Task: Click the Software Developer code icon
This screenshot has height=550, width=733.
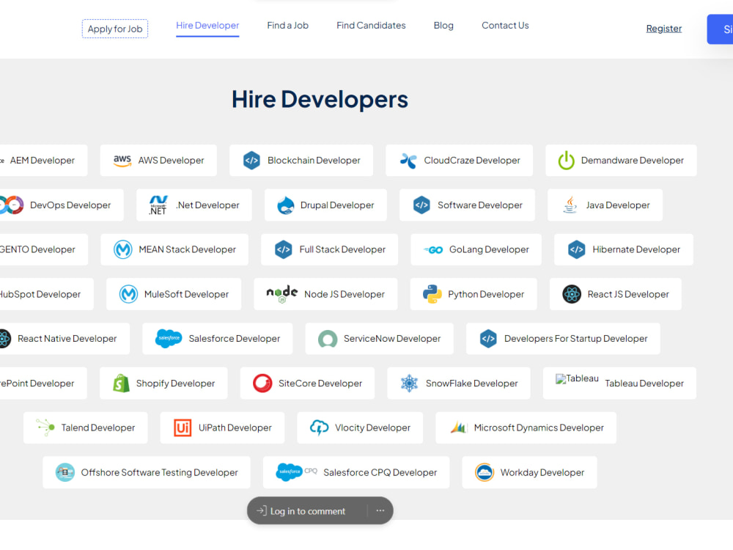Action: 421,205
